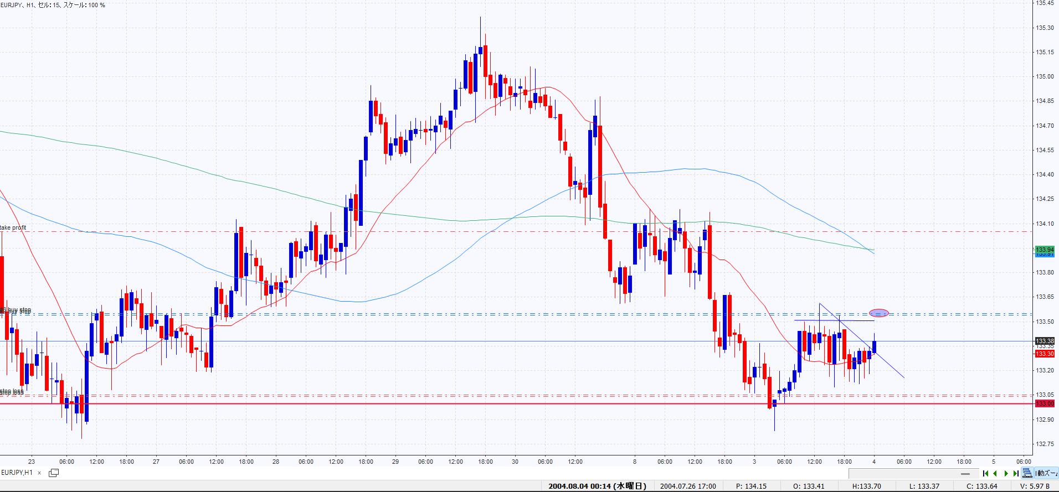1059x492 pixels.
Task: Jump to the first bar of the chart
Action: click(985, 473)
